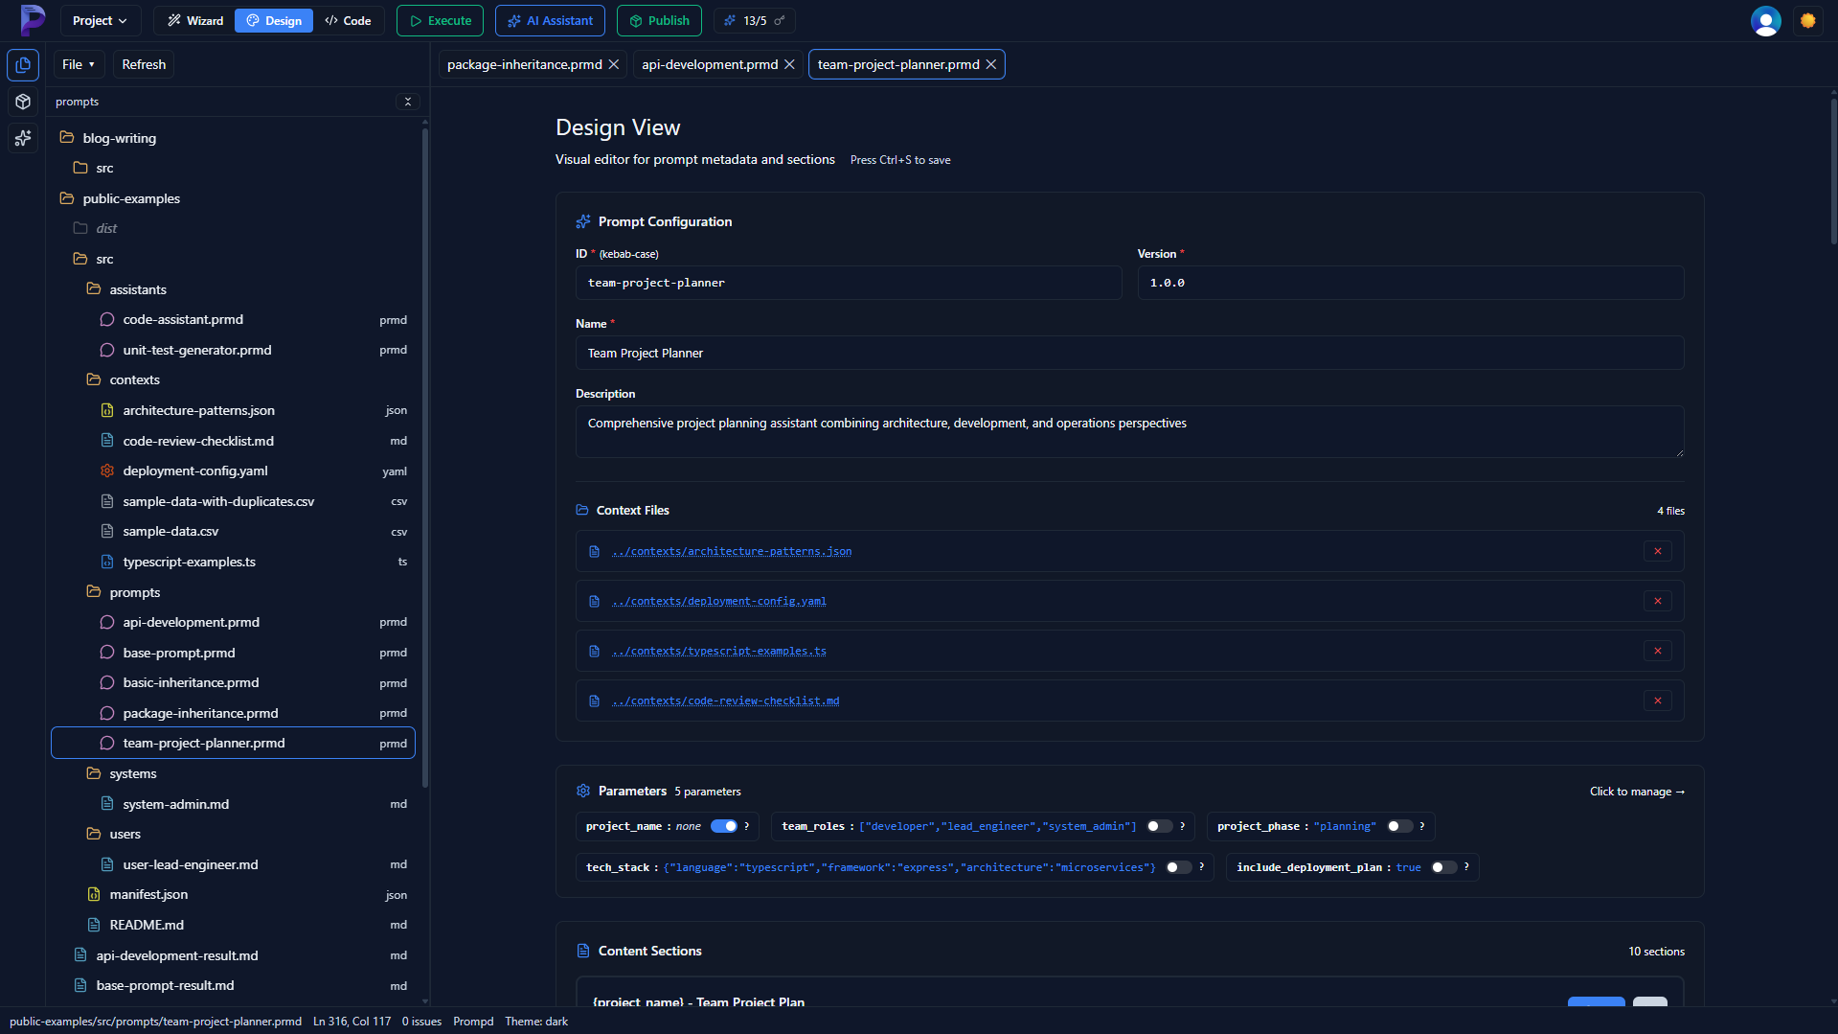This screenshot has width=1838, height=1034.
Task: Click the gear icon beside the Parameters heading
Action: click(x=583, y=791)
